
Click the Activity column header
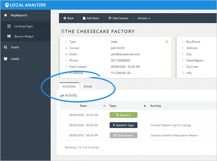[x=156, y=106]
